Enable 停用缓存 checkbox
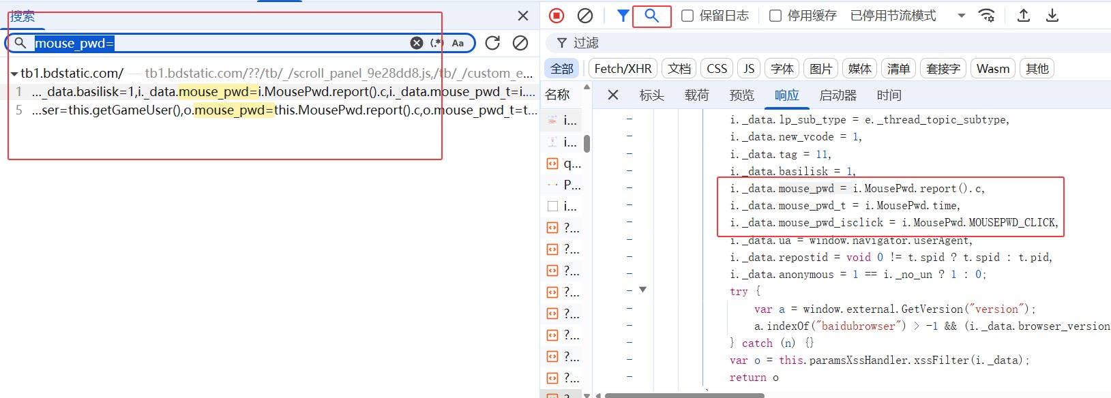The width and height of the screenshot is (1111, 398). (x=775, y=16)
